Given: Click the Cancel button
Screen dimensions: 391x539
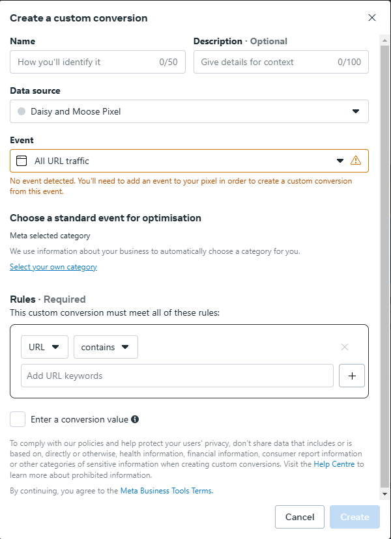Looking at the screenshot, I should point(300,517).
